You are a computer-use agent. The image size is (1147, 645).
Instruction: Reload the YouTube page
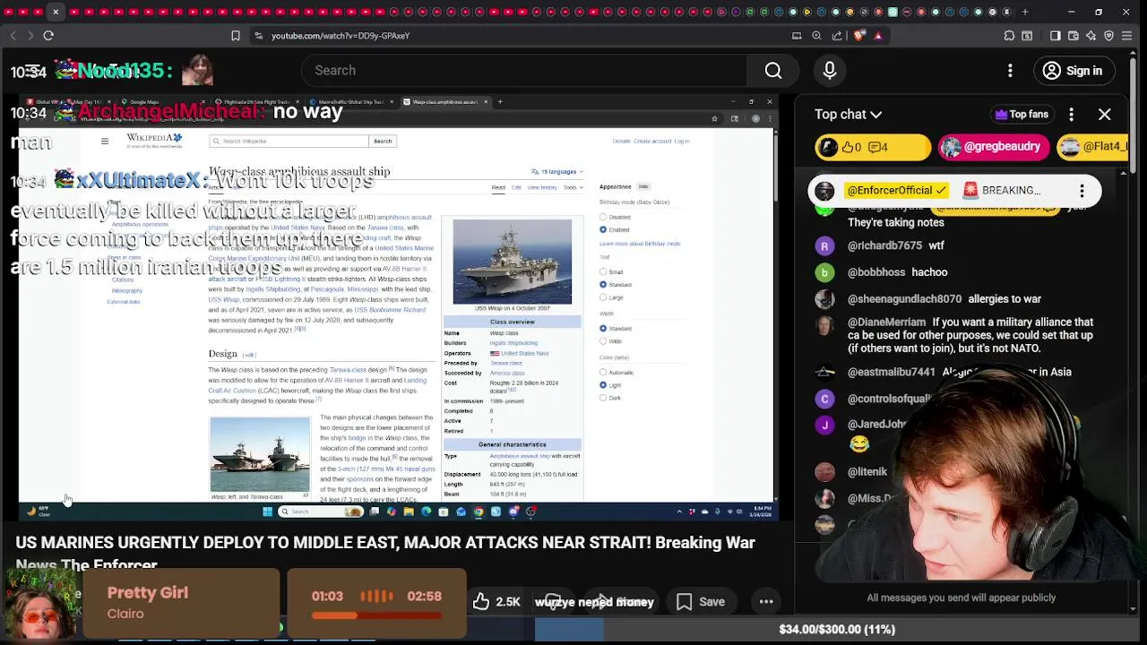click(48, 36)
